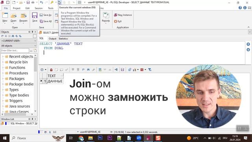Viewport: 252px width, 142px height.
Task: Expand the Recent objects folder
Action: click(3, 56)
